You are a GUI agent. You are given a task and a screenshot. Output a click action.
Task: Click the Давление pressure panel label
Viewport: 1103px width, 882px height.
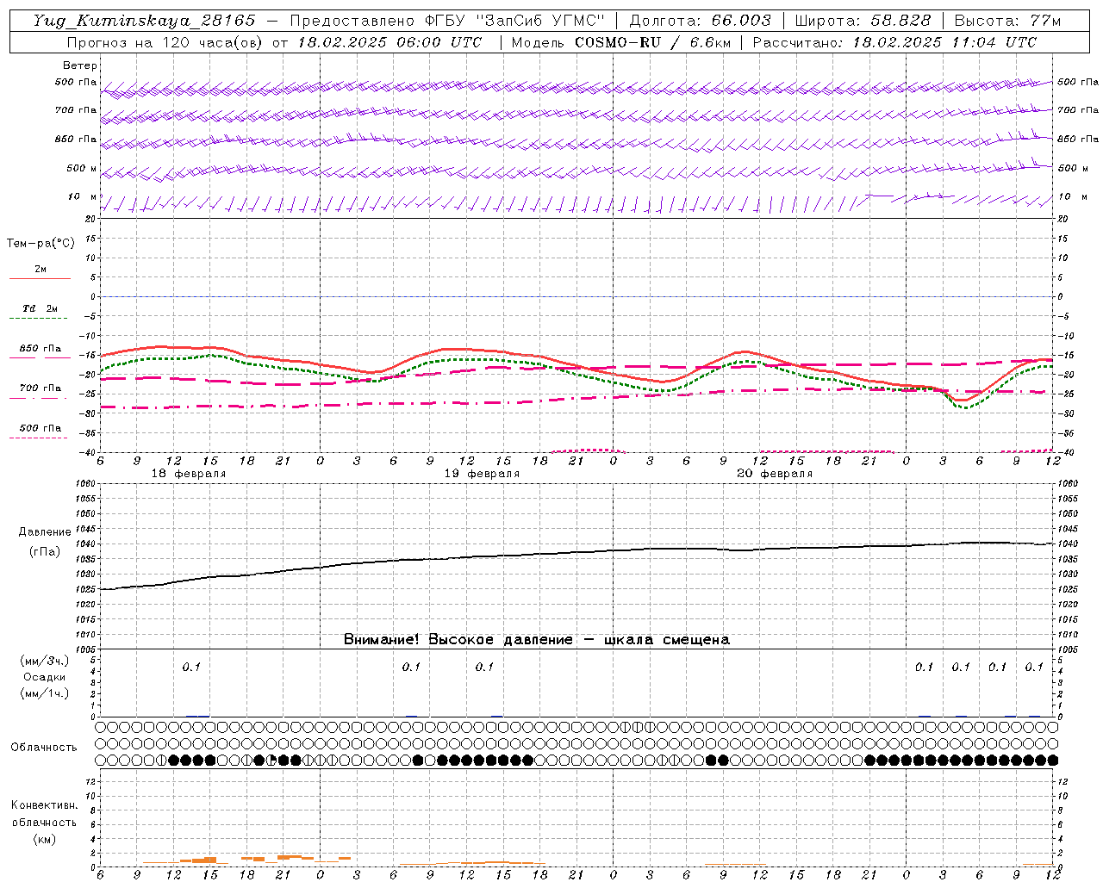pos(45,532)
